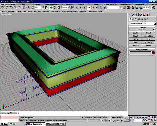Viewport: 157px width, 126px height.
Task: Collapse the Objekttyp rollout header
Action: 142,27
